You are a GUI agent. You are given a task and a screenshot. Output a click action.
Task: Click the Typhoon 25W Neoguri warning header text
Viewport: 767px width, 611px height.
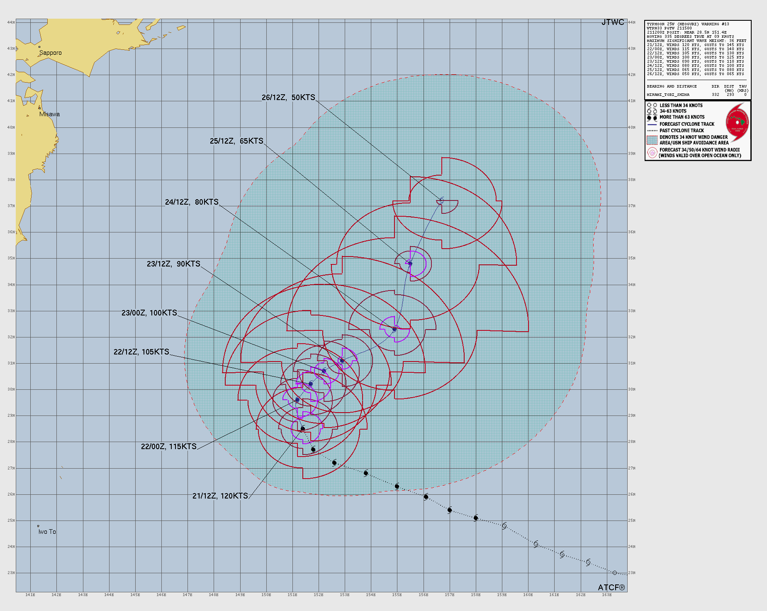click(x=688, y=24)
